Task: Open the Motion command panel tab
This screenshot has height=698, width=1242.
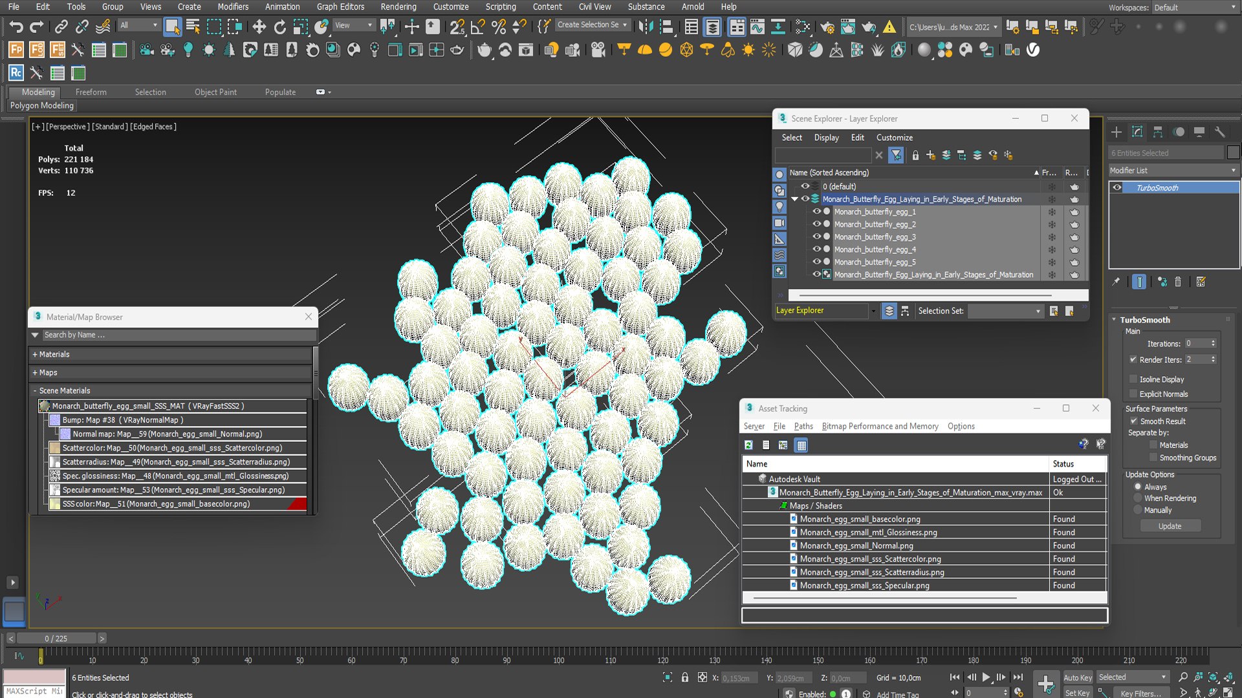Action: coord(1179,132)
